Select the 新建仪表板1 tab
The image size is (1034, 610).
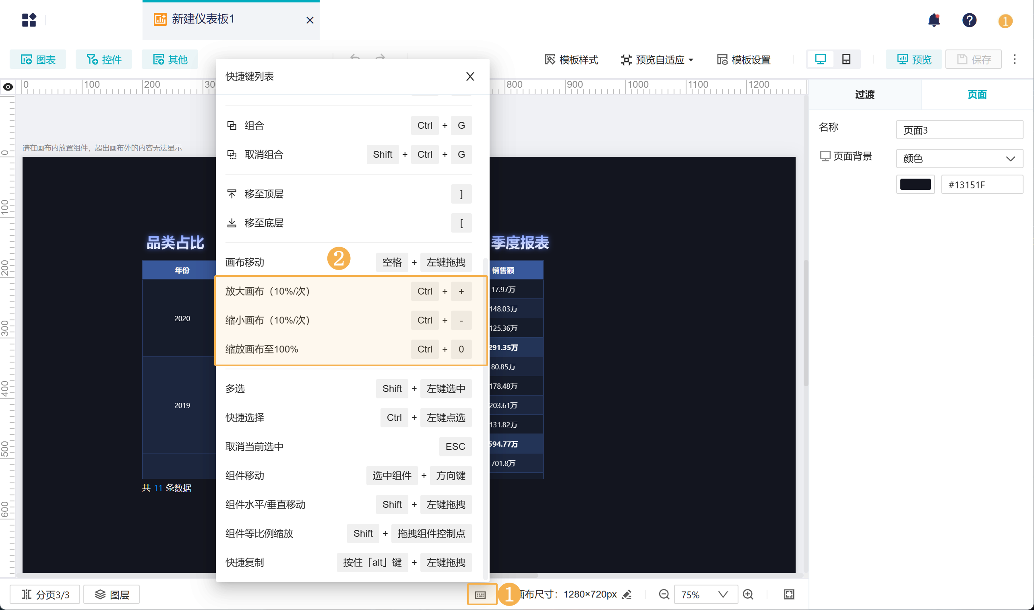point(203,19)
